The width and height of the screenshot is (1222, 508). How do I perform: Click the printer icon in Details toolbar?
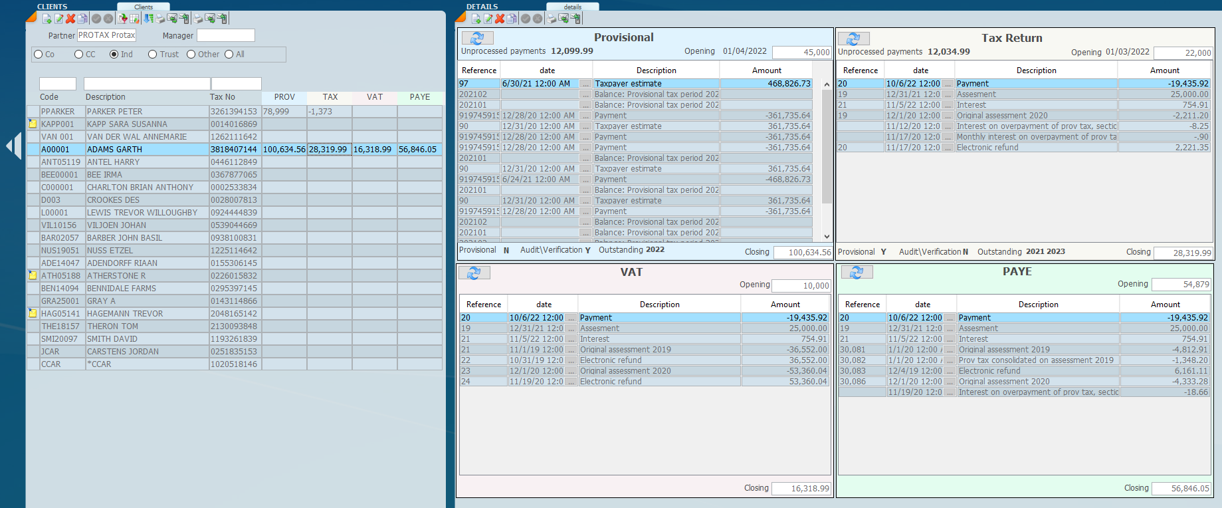coord(552,19)
